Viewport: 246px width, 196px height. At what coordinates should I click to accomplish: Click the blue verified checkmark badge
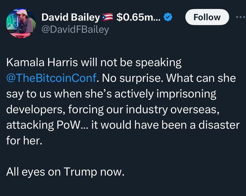click(169, 17)
